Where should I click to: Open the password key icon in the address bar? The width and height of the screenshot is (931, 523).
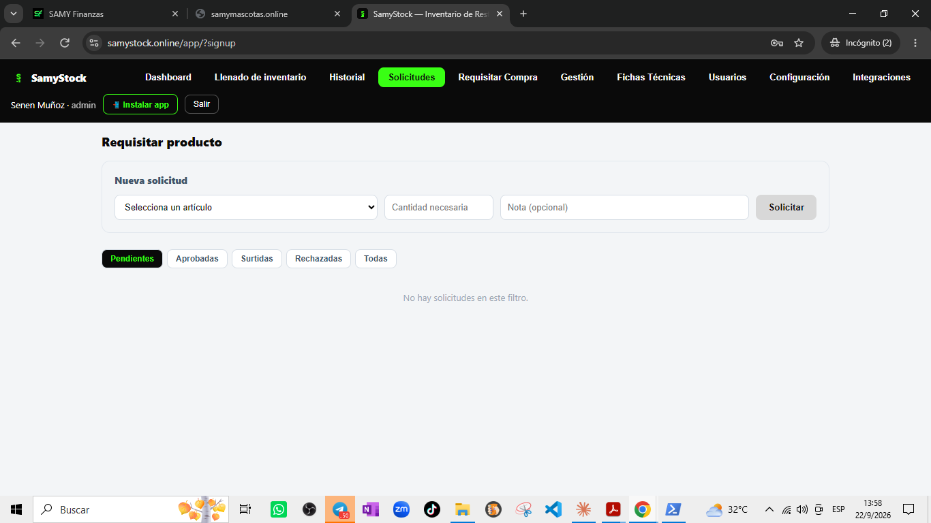(x=776, y=43)
